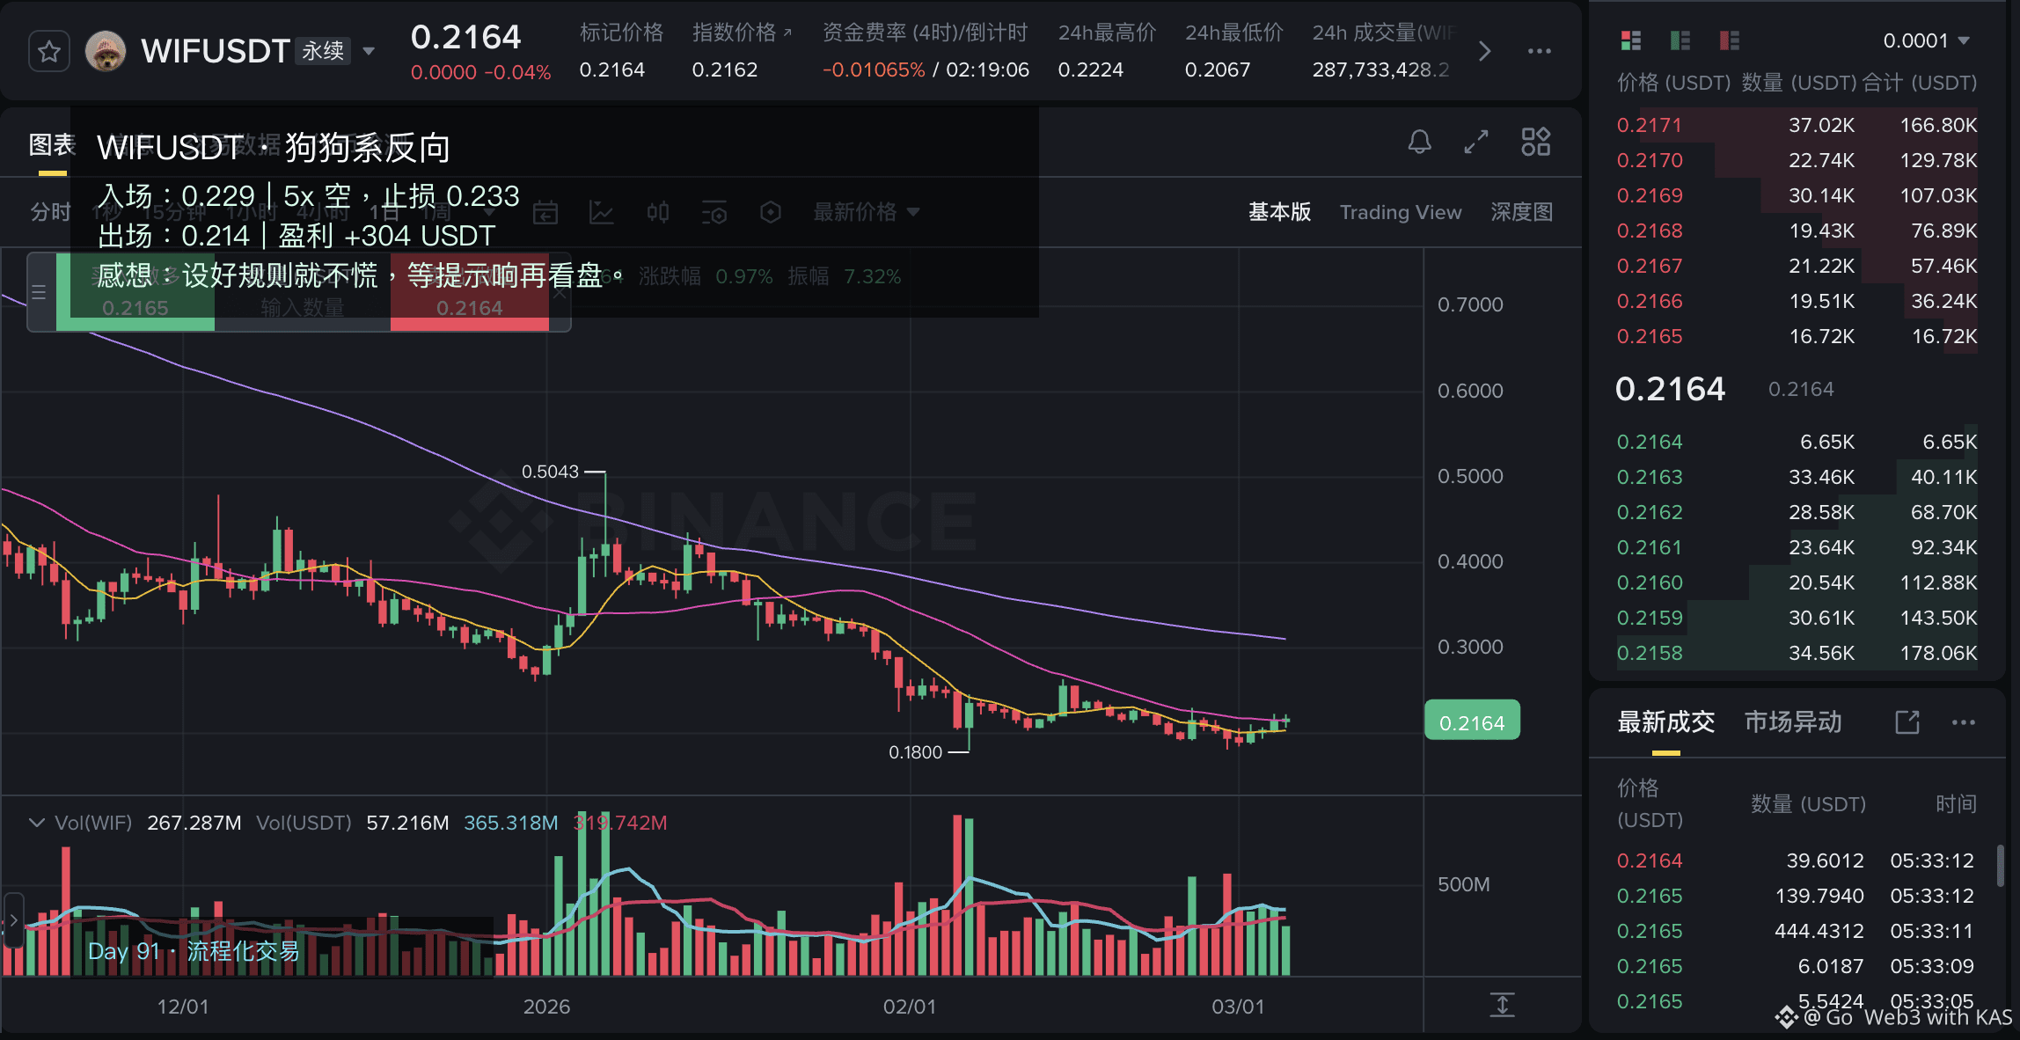Click the hexagon chart settings icon
Image resolution: width=2020 pixels, height=1040 pixels.
click(771, 212)
